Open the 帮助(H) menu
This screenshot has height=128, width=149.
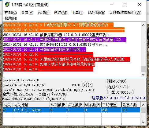[11, 18]
